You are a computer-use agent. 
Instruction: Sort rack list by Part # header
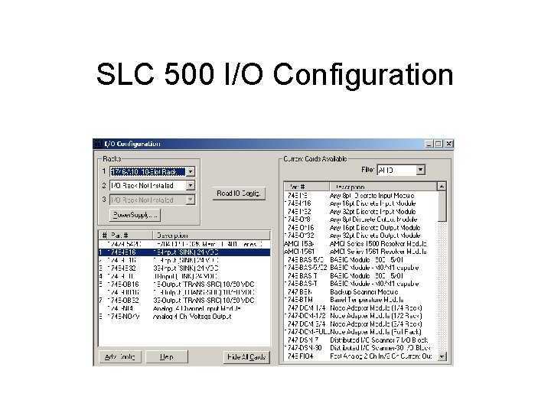tap(130, 236)
